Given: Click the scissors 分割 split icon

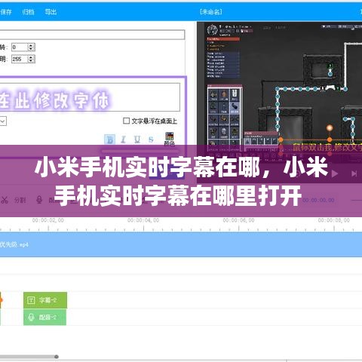Looking at the screenshot, I should point(5,200).
